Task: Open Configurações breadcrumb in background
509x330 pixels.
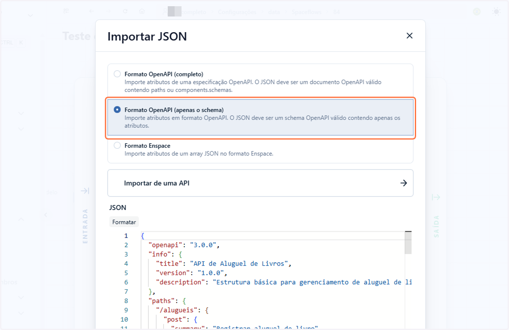Action: 237,12
